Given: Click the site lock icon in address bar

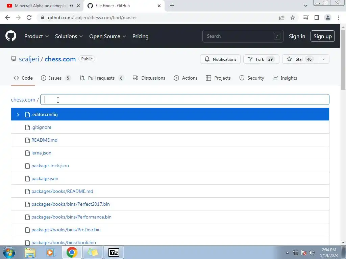Looking at the screenshot, I should [x=43, y=18].
